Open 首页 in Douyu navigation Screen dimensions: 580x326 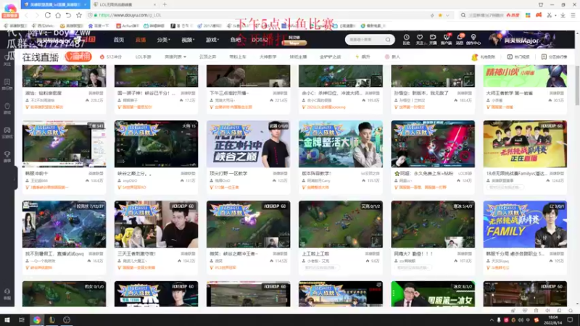[x=119, y=40]
